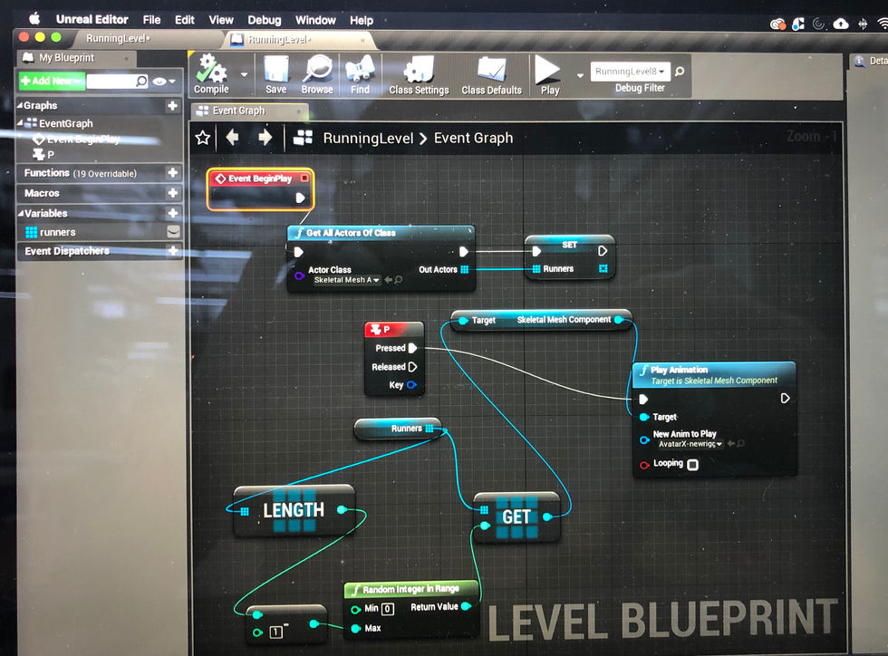This screenshot has width=888, height=656.
Task: Click the RunningLevel breadcrumb link
Action: [368, 139]
